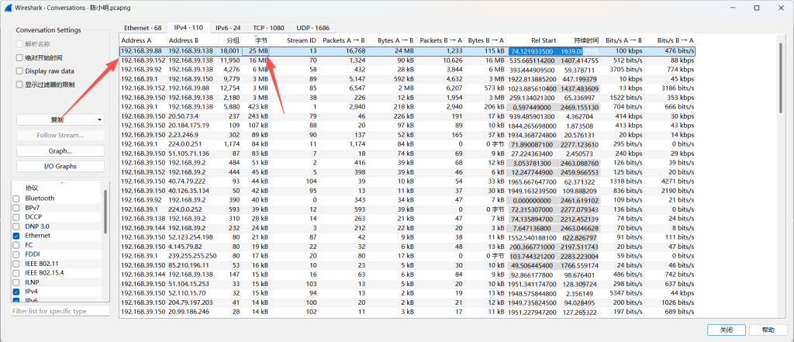This screenshot has width=794, height=342.
Task: Select row with address 51.104.15.253
Action: (406, 285)
